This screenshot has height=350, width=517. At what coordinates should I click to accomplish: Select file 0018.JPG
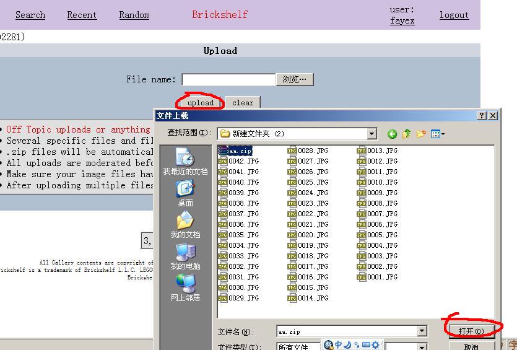coord(308,256)
